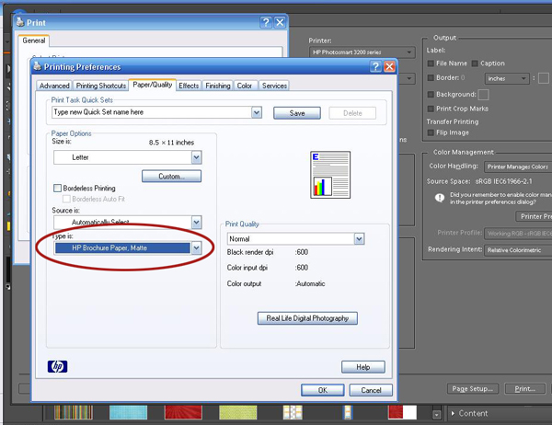Click the Delete quick set button
The height and width of the screenshot is (425, 552).
[x=352, y=113]
